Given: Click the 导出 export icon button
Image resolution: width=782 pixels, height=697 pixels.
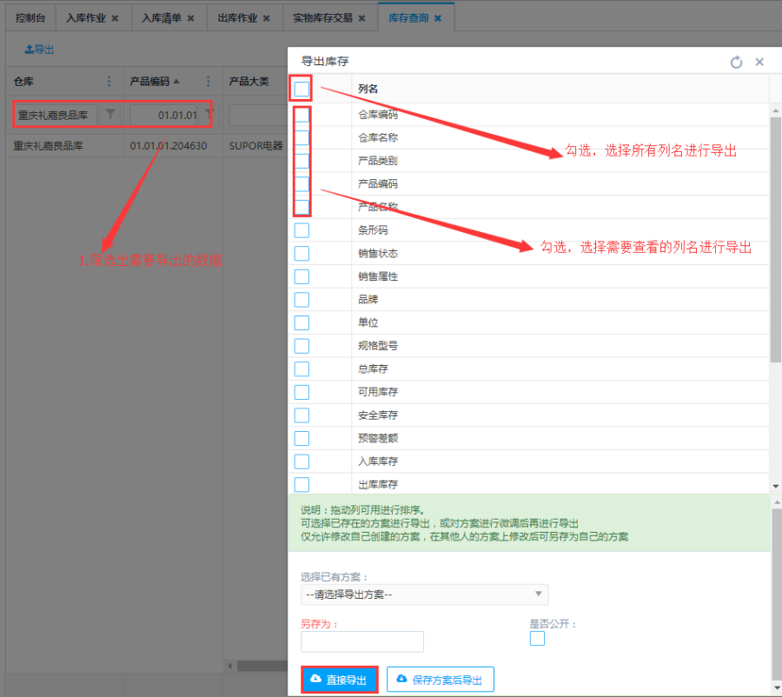Looking at the screenshot, I should click(x=39, y=50).
